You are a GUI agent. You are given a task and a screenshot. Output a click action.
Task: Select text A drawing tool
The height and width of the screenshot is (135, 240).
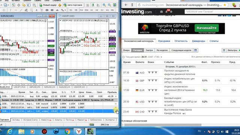(x=36, y=10)
